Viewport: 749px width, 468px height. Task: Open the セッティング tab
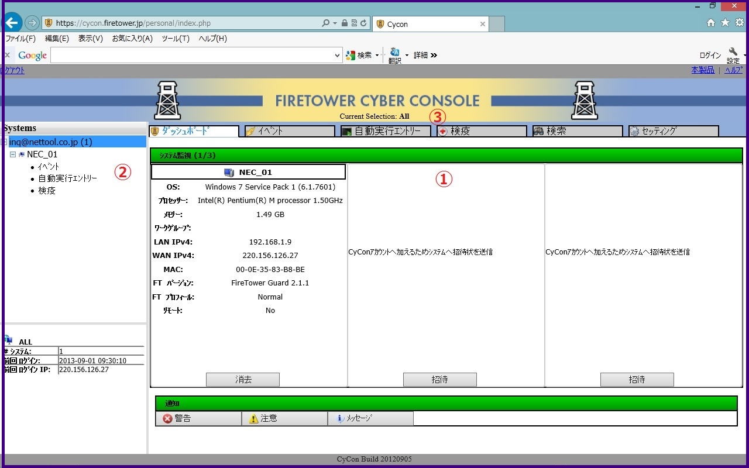[x=673, y=131]
